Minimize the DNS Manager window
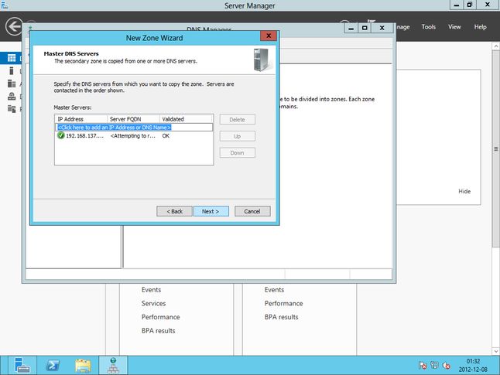 coord(351,28)
